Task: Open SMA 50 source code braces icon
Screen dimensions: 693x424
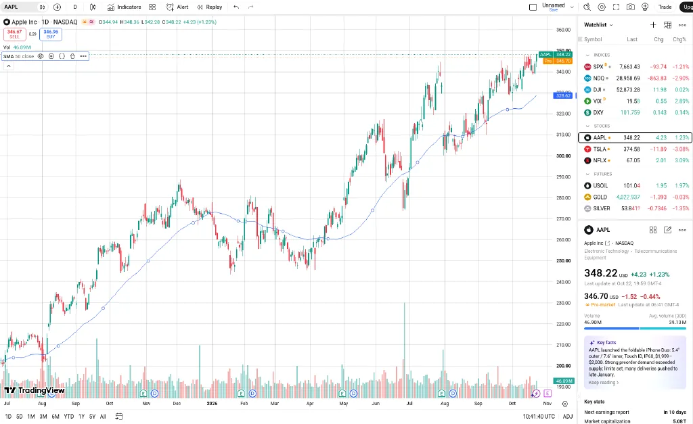Action: click(62, 57)
